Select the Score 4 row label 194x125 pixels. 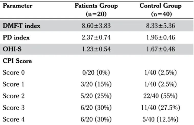click(x=14, y=119)
